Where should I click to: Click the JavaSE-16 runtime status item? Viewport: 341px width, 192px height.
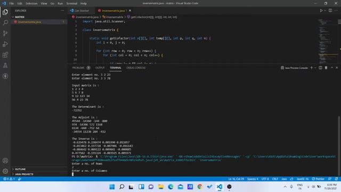point(303,179)
